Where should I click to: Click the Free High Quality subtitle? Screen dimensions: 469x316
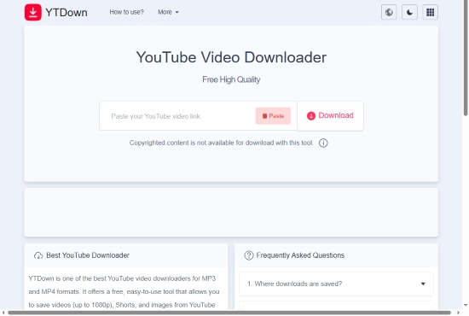(231, 79)
